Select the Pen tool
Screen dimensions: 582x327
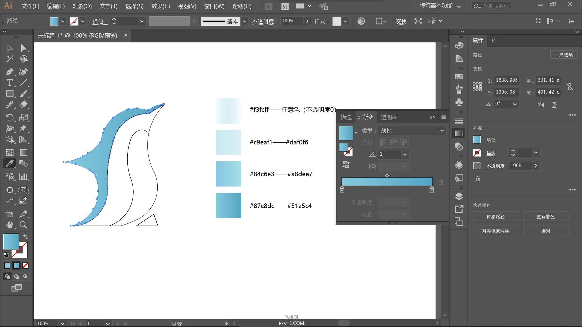(10, 72)
